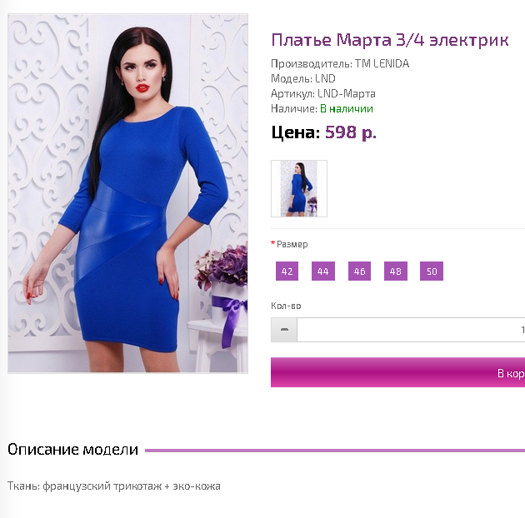View the back-view dress thumbnail
Viewport: 525px width, 518px height.
[299, 188]
